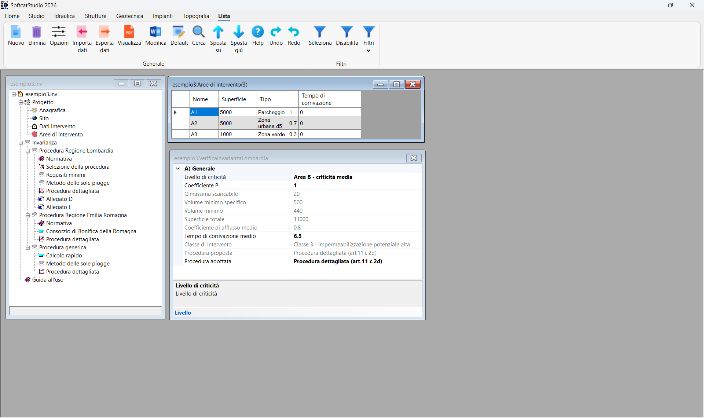Select Procedura adottata value field
Viewport: 704px width, 418px height.
click(x=357, y=261)
